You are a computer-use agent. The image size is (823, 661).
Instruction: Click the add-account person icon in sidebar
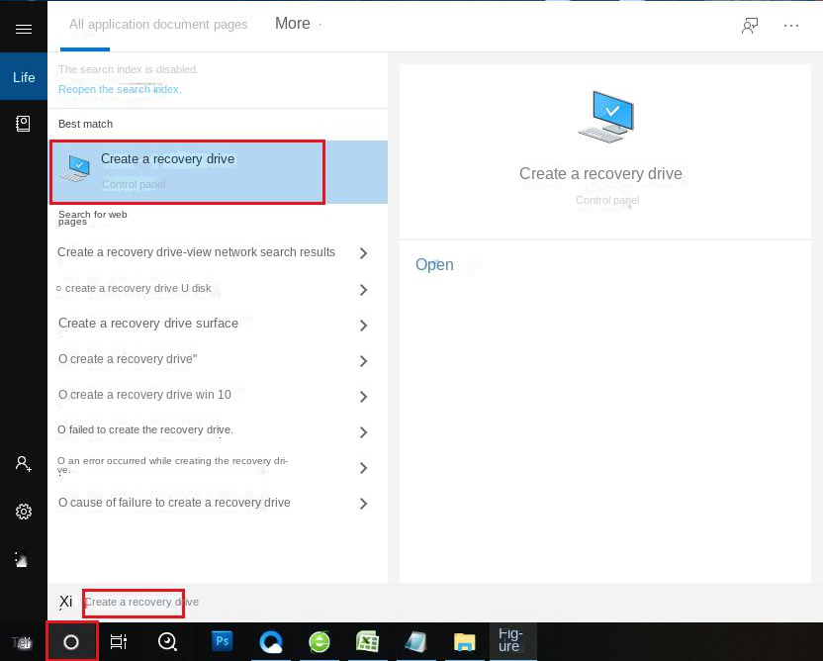coord(23,464)
